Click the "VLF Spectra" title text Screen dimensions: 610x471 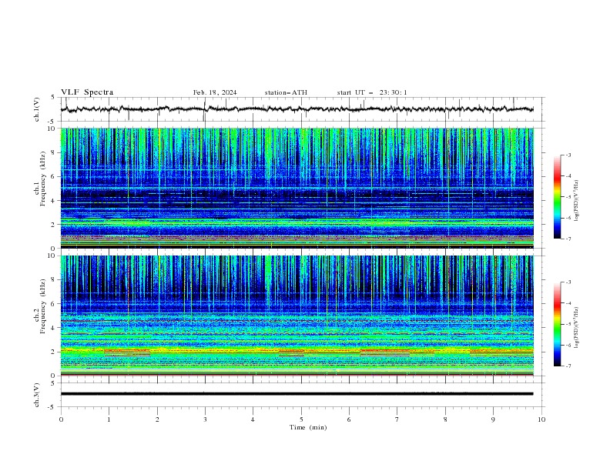(x=87, y=92)
